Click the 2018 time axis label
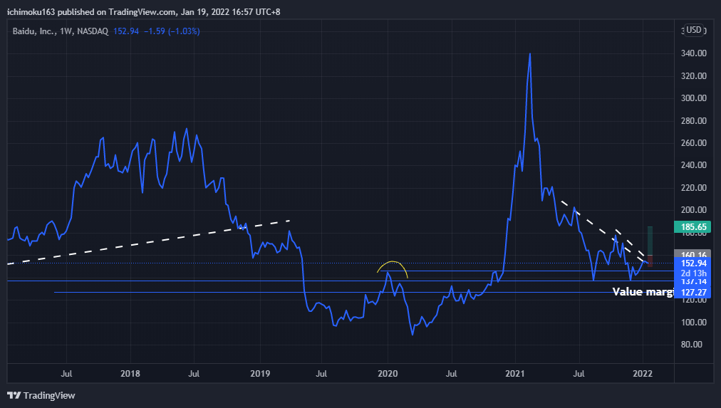Screen dimensions: 721x408 (x=130, y=374)
